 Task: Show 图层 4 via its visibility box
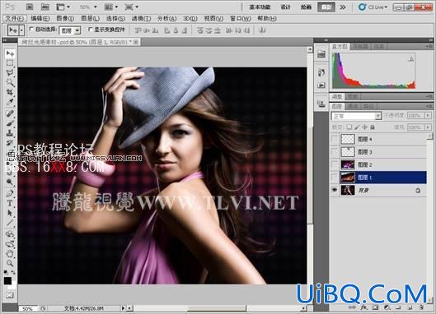click(x=335, y=139)
